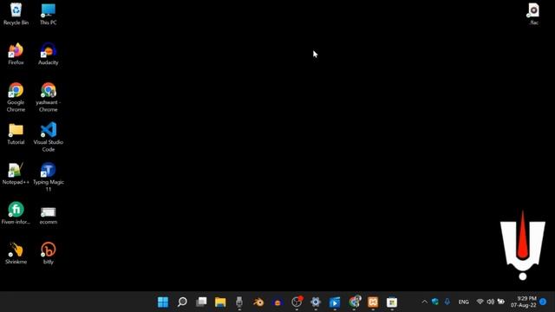
Task: Select the .flac file on desktop
Action: pyautogui.click(x=533, y=14)
